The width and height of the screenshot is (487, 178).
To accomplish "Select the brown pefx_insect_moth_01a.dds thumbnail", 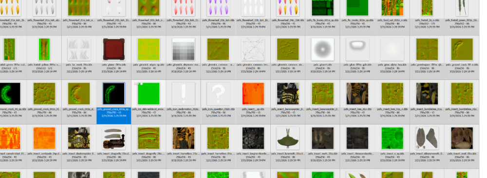I will (322, 138).
